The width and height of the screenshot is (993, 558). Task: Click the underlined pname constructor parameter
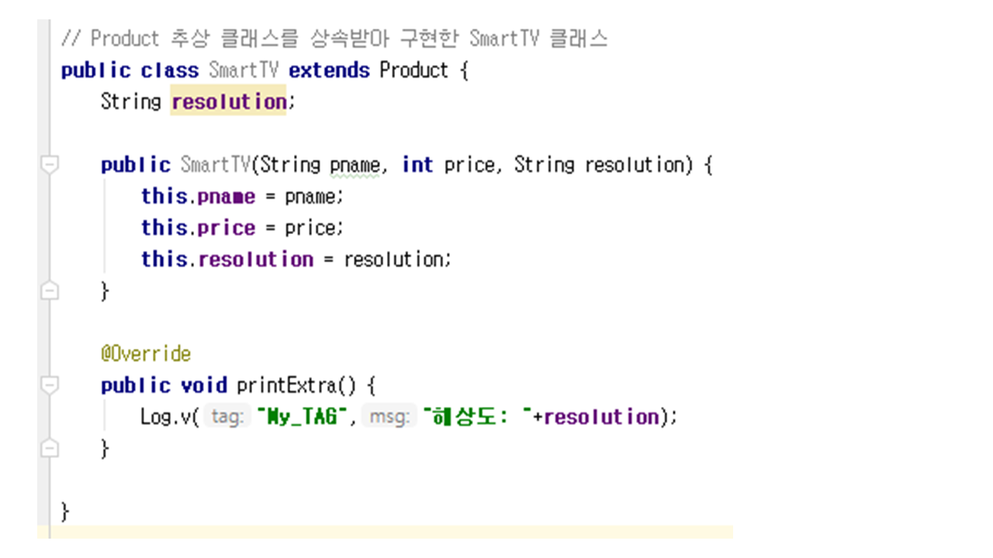355,165
